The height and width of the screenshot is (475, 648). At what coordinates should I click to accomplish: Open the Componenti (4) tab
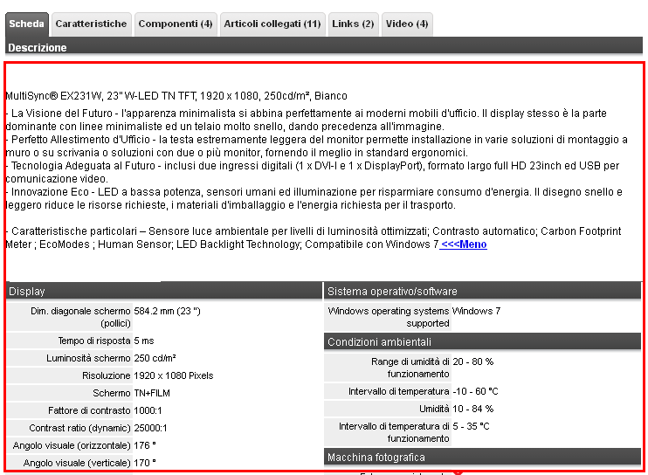(176, 24)
